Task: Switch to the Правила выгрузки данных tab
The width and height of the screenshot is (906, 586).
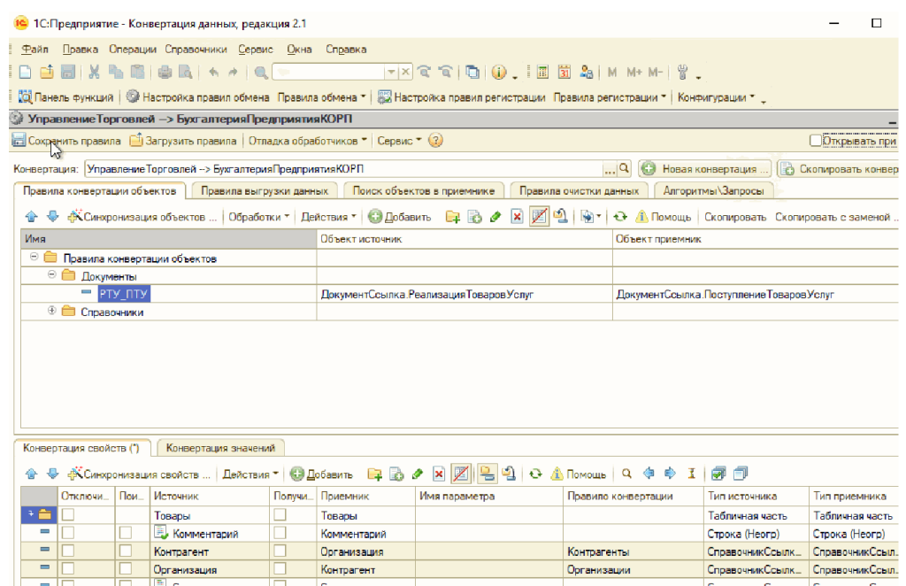Action: [264, 190]
